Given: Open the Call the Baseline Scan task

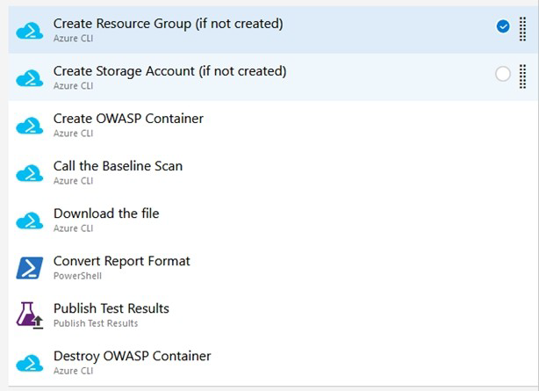Looking at the screenshot, I should tap(118, 166).
